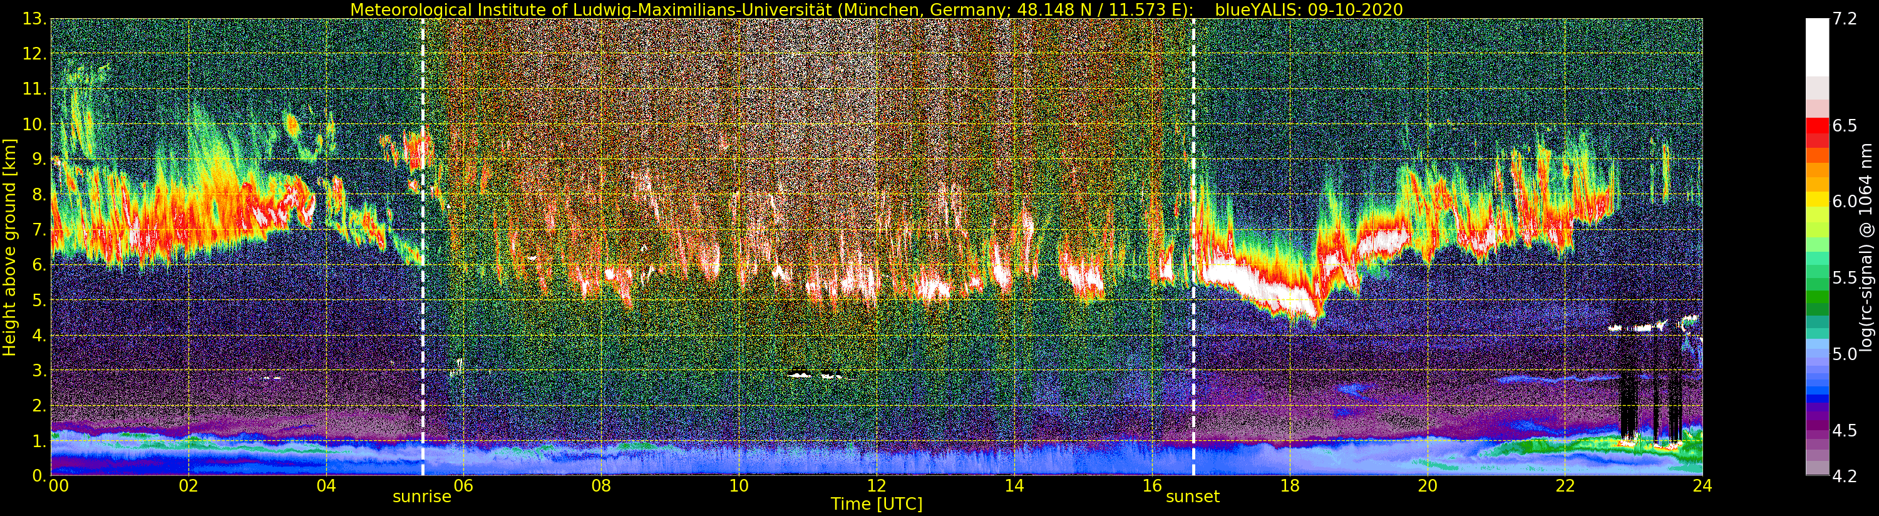Click the 12 tick label on time axis
The image size is (1879, 516).
(876, 486)
